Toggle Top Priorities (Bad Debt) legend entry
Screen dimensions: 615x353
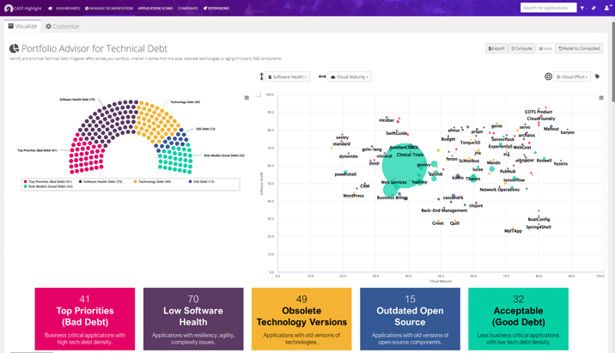(50, 181)
